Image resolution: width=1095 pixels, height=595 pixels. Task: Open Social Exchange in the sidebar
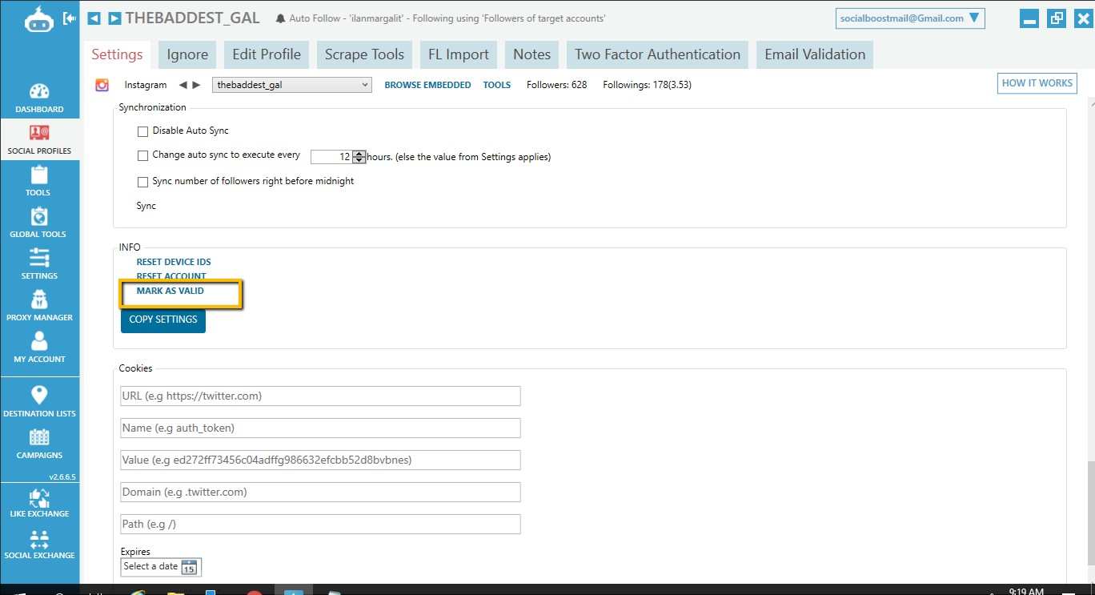point(39,544)
